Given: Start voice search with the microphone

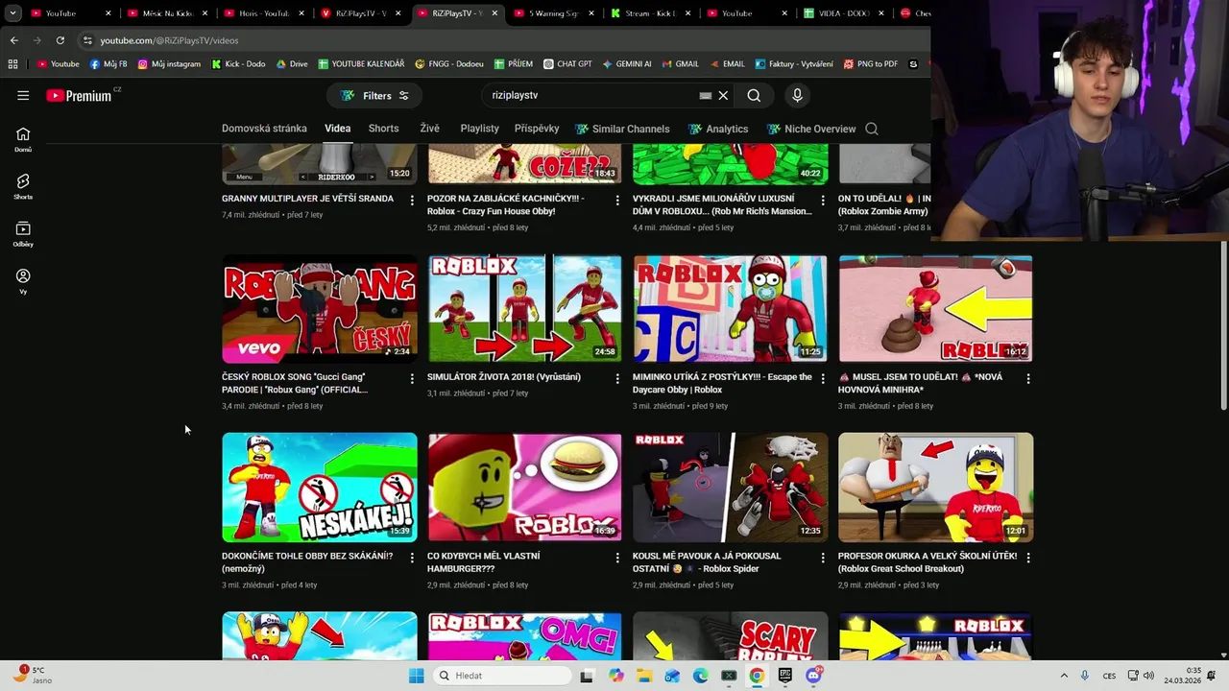Looking at the screenshot, I should coord(797,95).
